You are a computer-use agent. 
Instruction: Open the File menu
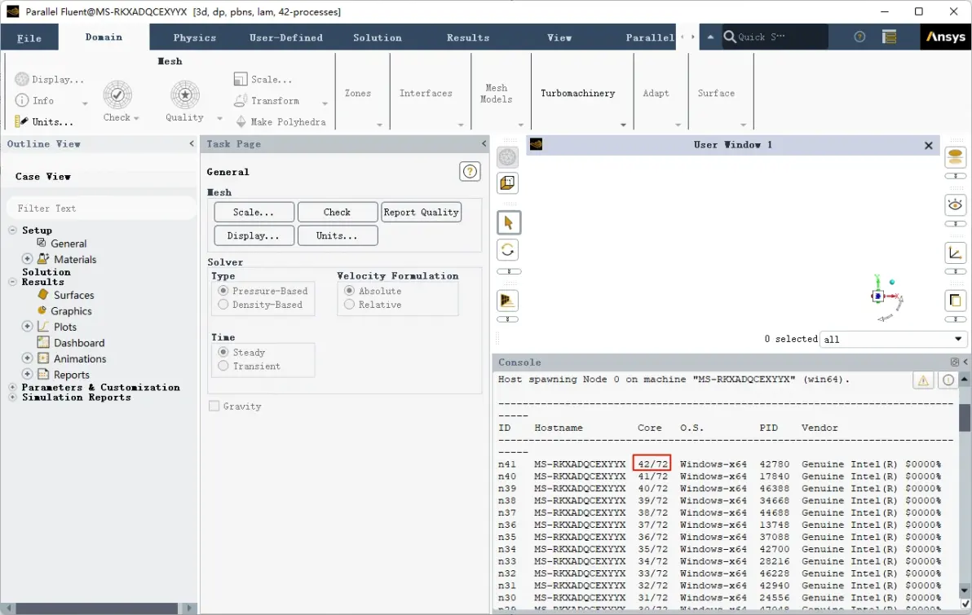click(29, 37)
